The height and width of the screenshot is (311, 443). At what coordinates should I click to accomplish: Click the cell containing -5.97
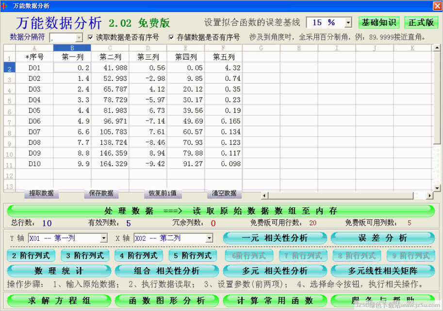(148, 100)
